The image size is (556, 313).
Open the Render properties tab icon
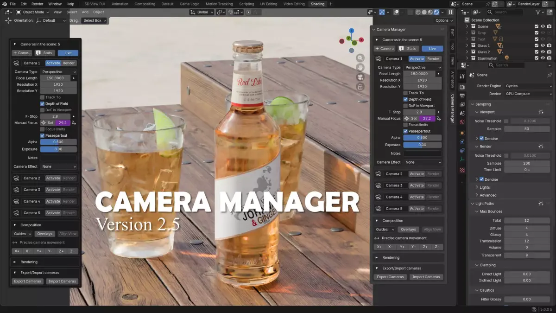pos(462,87)
